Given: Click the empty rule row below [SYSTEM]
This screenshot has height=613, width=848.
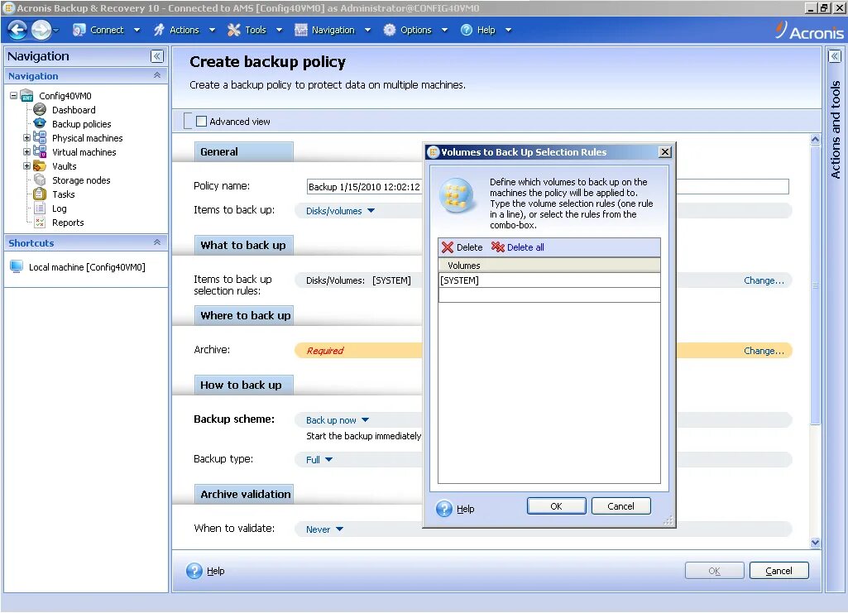Looking at the screenshot, I should coord(549,295).
